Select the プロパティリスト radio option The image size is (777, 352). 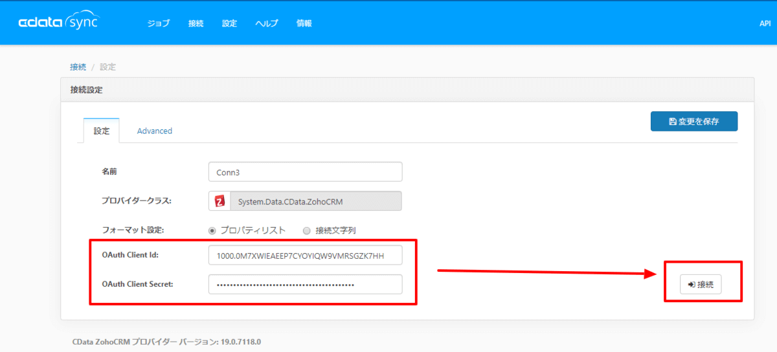212,230
